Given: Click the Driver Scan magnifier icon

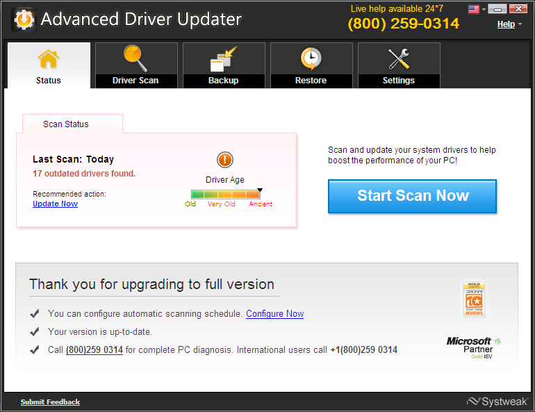Looking at the screenshot, I should coord(135,58).
